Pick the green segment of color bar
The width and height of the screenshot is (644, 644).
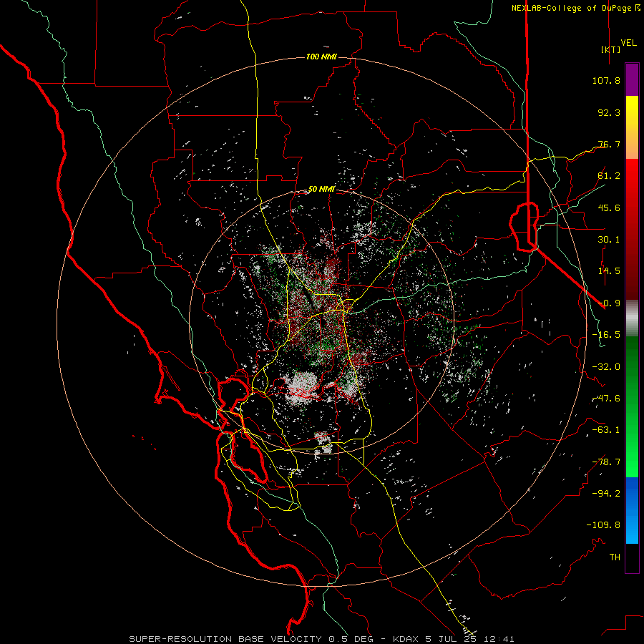point(632,406)
